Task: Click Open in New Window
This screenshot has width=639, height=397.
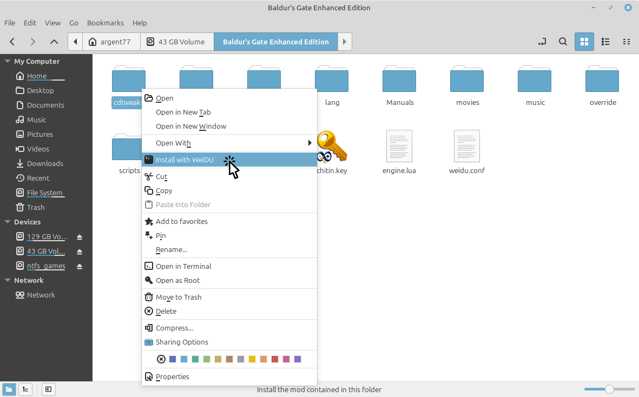Action: 229,126
